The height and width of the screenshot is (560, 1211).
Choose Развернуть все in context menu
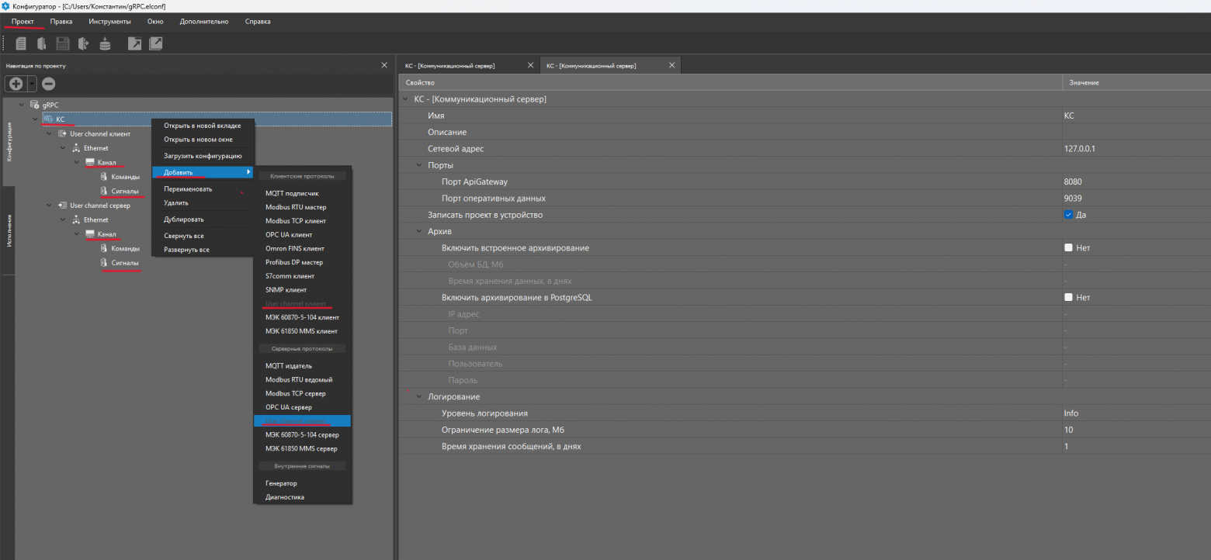click(203, 250)
